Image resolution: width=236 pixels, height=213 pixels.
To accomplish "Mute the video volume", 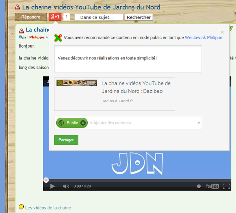I will coord(66,186).
